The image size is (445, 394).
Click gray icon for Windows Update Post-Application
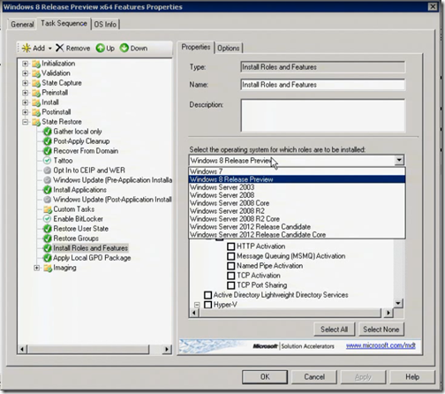coord(47,200)
